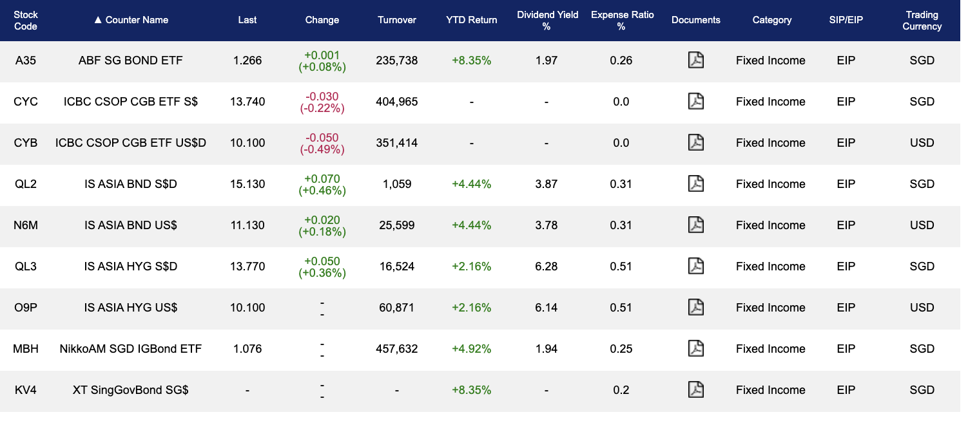Open NikkoAM SGD IGBond ETF PDF document
Image resolution: width=968 pixels, height=439 pixels.
click(695, 349)
